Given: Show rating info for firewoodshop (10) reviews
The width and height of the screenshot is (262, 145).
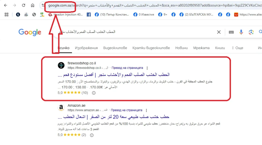Looking at the screenshot, I should coord(94,93).
